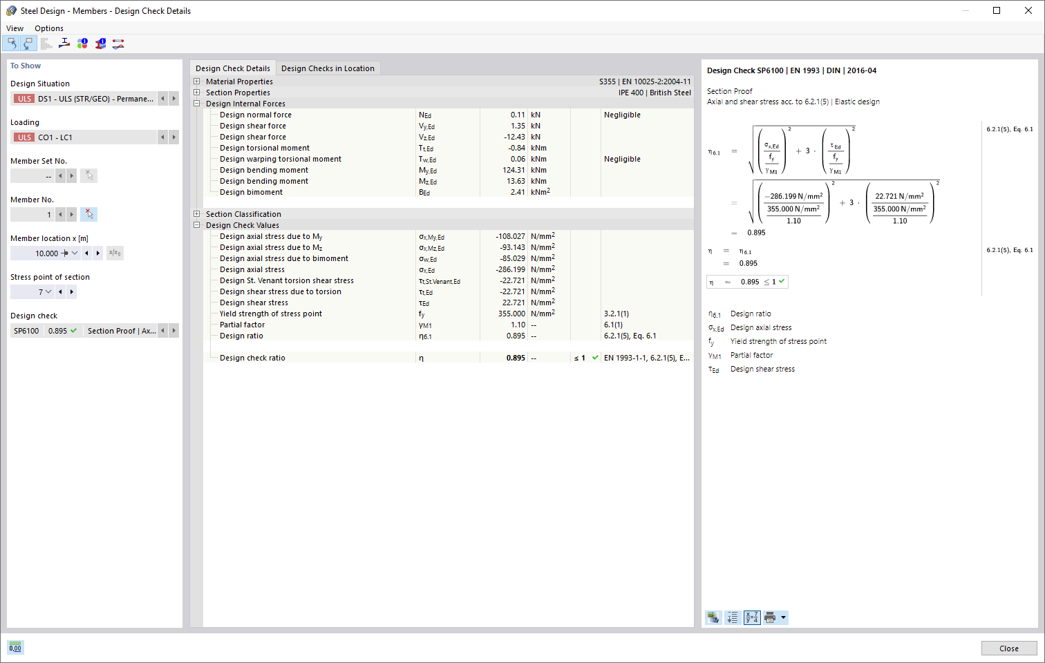1045x663 pixels.
Task: Toggle the formula values display icon x/y=7/4
Action: tap(751, 617)
